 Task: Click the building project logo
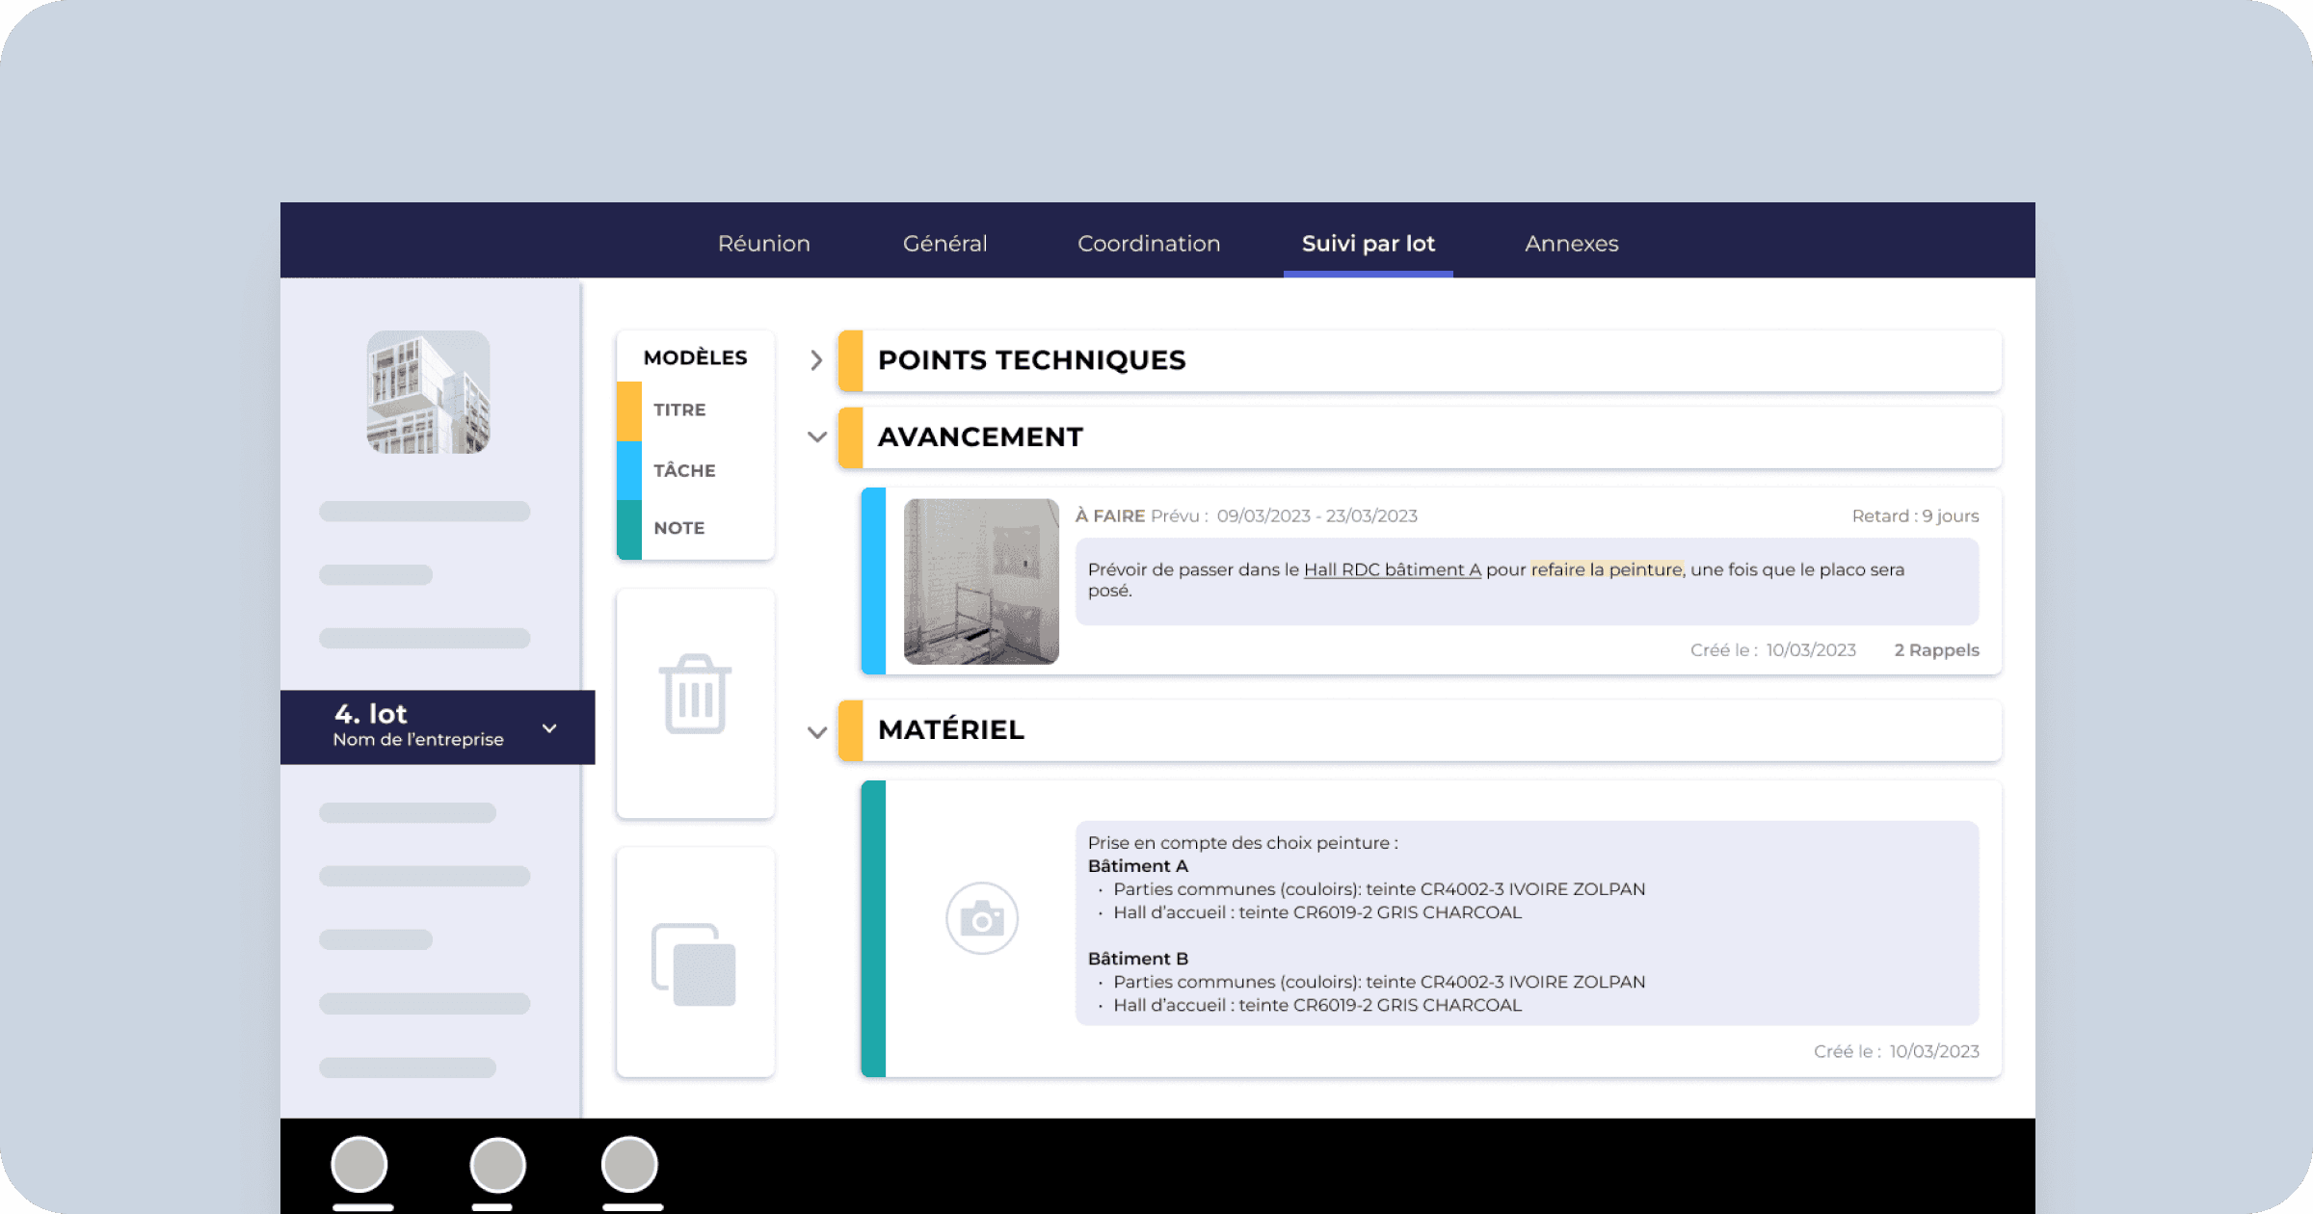pyautogui.click(x=428, y=392)
